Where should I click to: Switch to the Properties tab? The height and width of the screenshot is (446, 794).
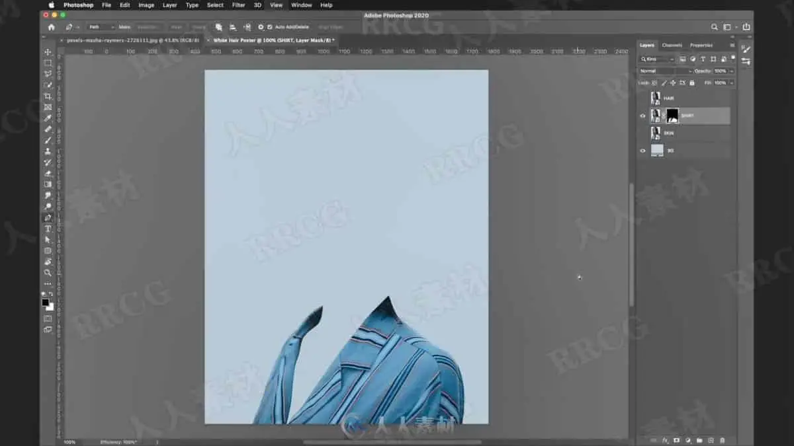pyautogui.click(x=701, y=45)
